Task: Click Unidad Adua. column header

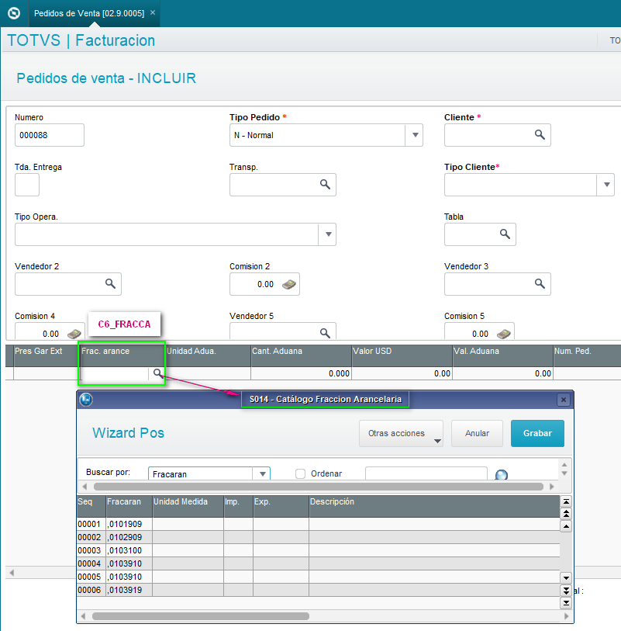Action: [209, 355]
